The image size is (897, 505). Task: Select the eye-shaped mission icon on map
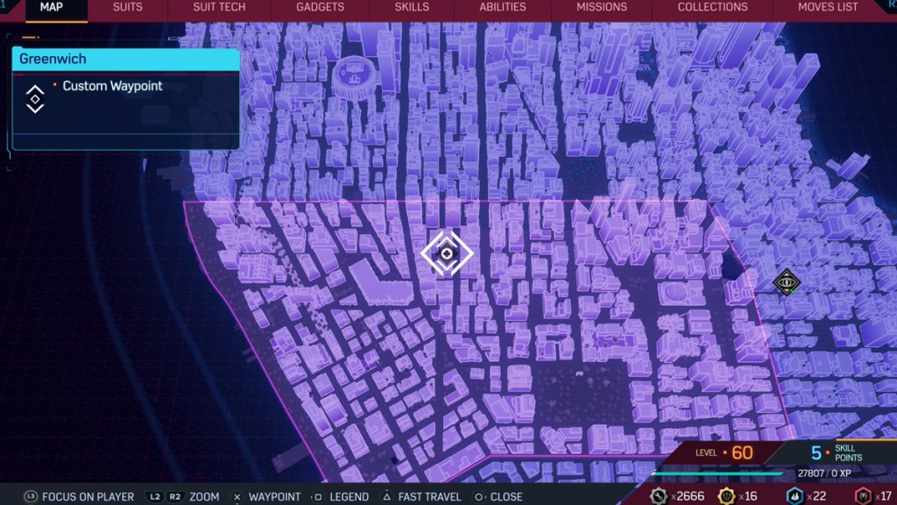point(787,282)
